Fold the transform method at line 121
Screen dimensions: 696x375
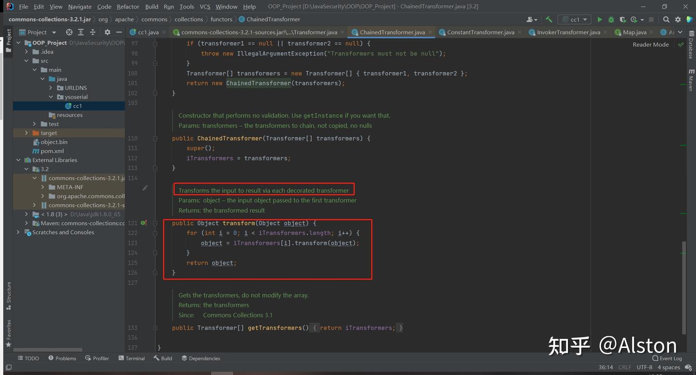point(155,223)
